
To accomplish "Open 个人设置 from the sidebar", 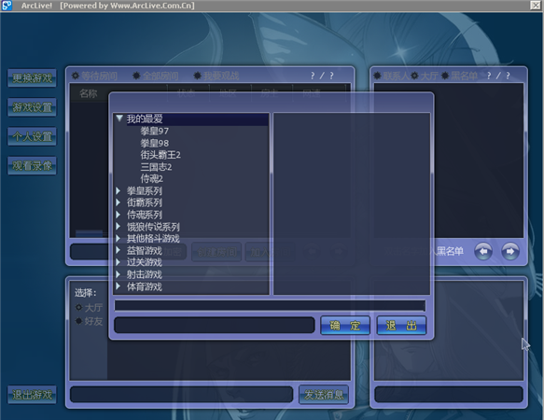I will tap(32, 136).
